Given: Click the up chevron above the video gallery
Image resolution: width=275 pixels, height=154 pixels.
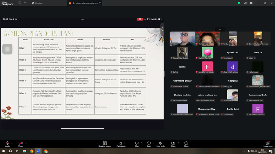Looking at the screenshot, I should 220,29.
